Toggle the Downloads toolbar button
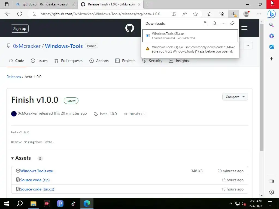Screen dimensions: 279x209 (234, 14)
